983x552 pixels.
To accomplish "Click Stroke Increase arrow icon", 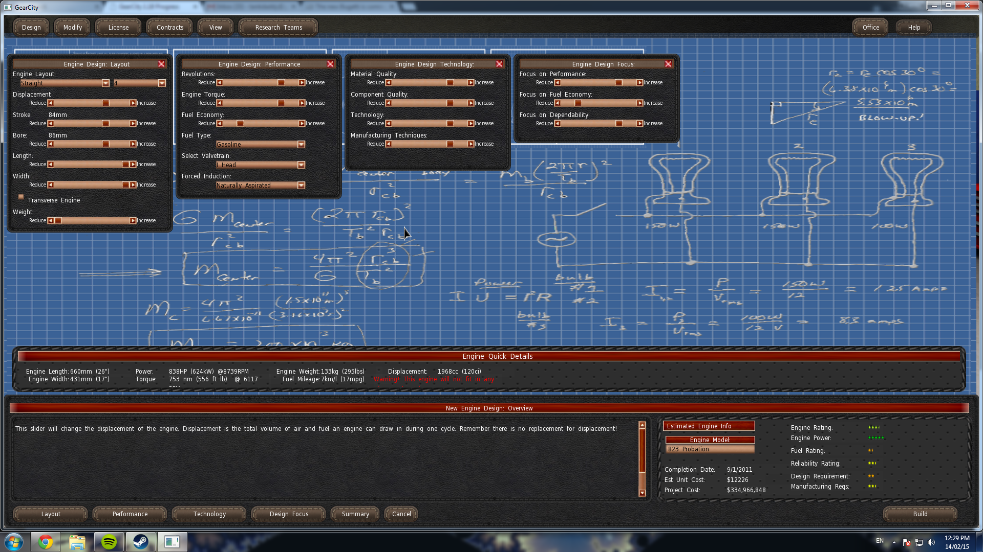I will coord(133,124).
